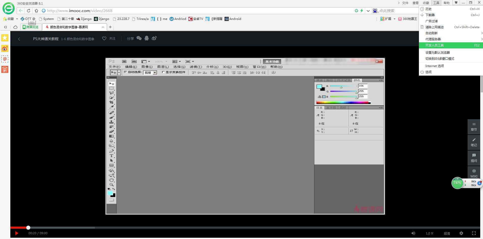Open 历史 from the tools menu
Image resolution: width=483 pixels, height=239 pixels.
451,9
